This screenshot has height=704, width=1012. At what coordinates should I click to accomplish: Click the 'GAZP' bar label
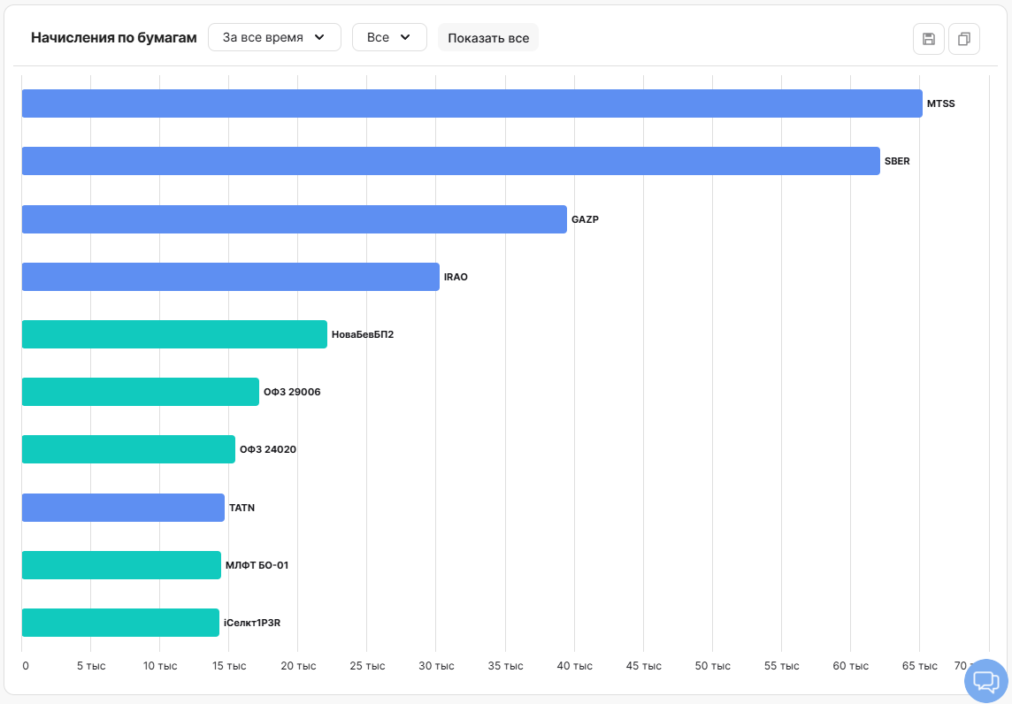586,219
